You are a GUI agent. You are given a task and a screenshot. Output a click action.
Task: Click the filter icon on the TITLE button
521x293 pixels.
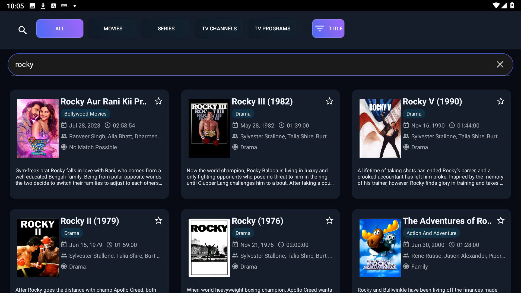[x=320, y=28]
